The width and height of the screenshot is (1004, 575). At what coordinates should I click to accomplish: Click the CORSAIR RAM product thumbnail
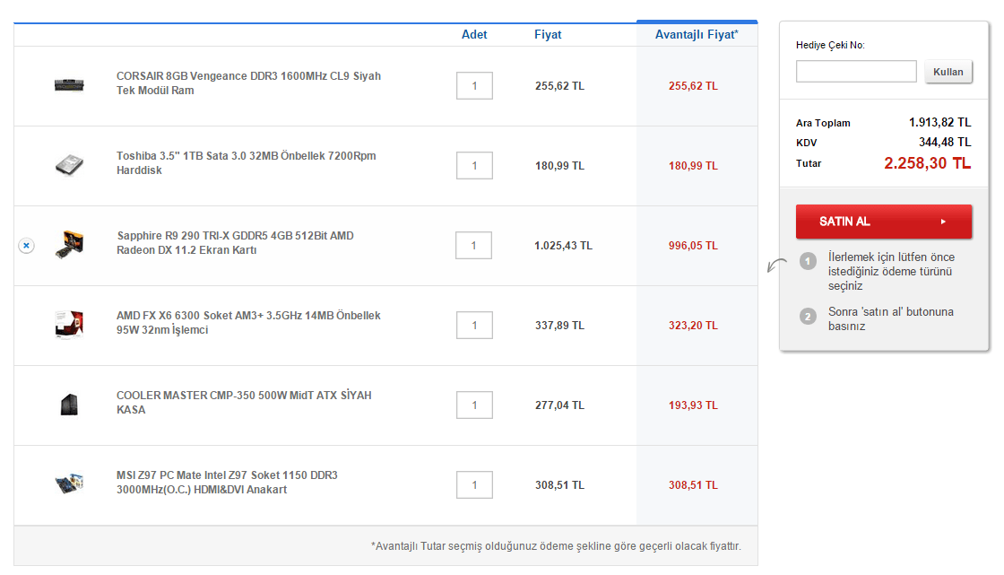coord(69,85)
